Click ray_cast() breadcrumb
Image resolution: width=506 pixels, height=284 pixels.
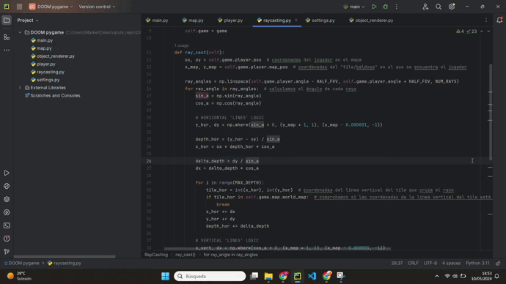click(186, 255)
